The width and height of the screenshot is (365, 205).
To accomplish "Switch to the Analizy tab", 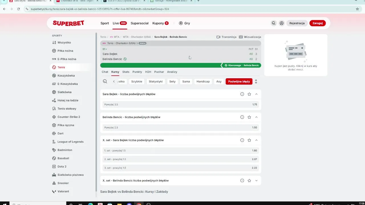I will point(172,72).
